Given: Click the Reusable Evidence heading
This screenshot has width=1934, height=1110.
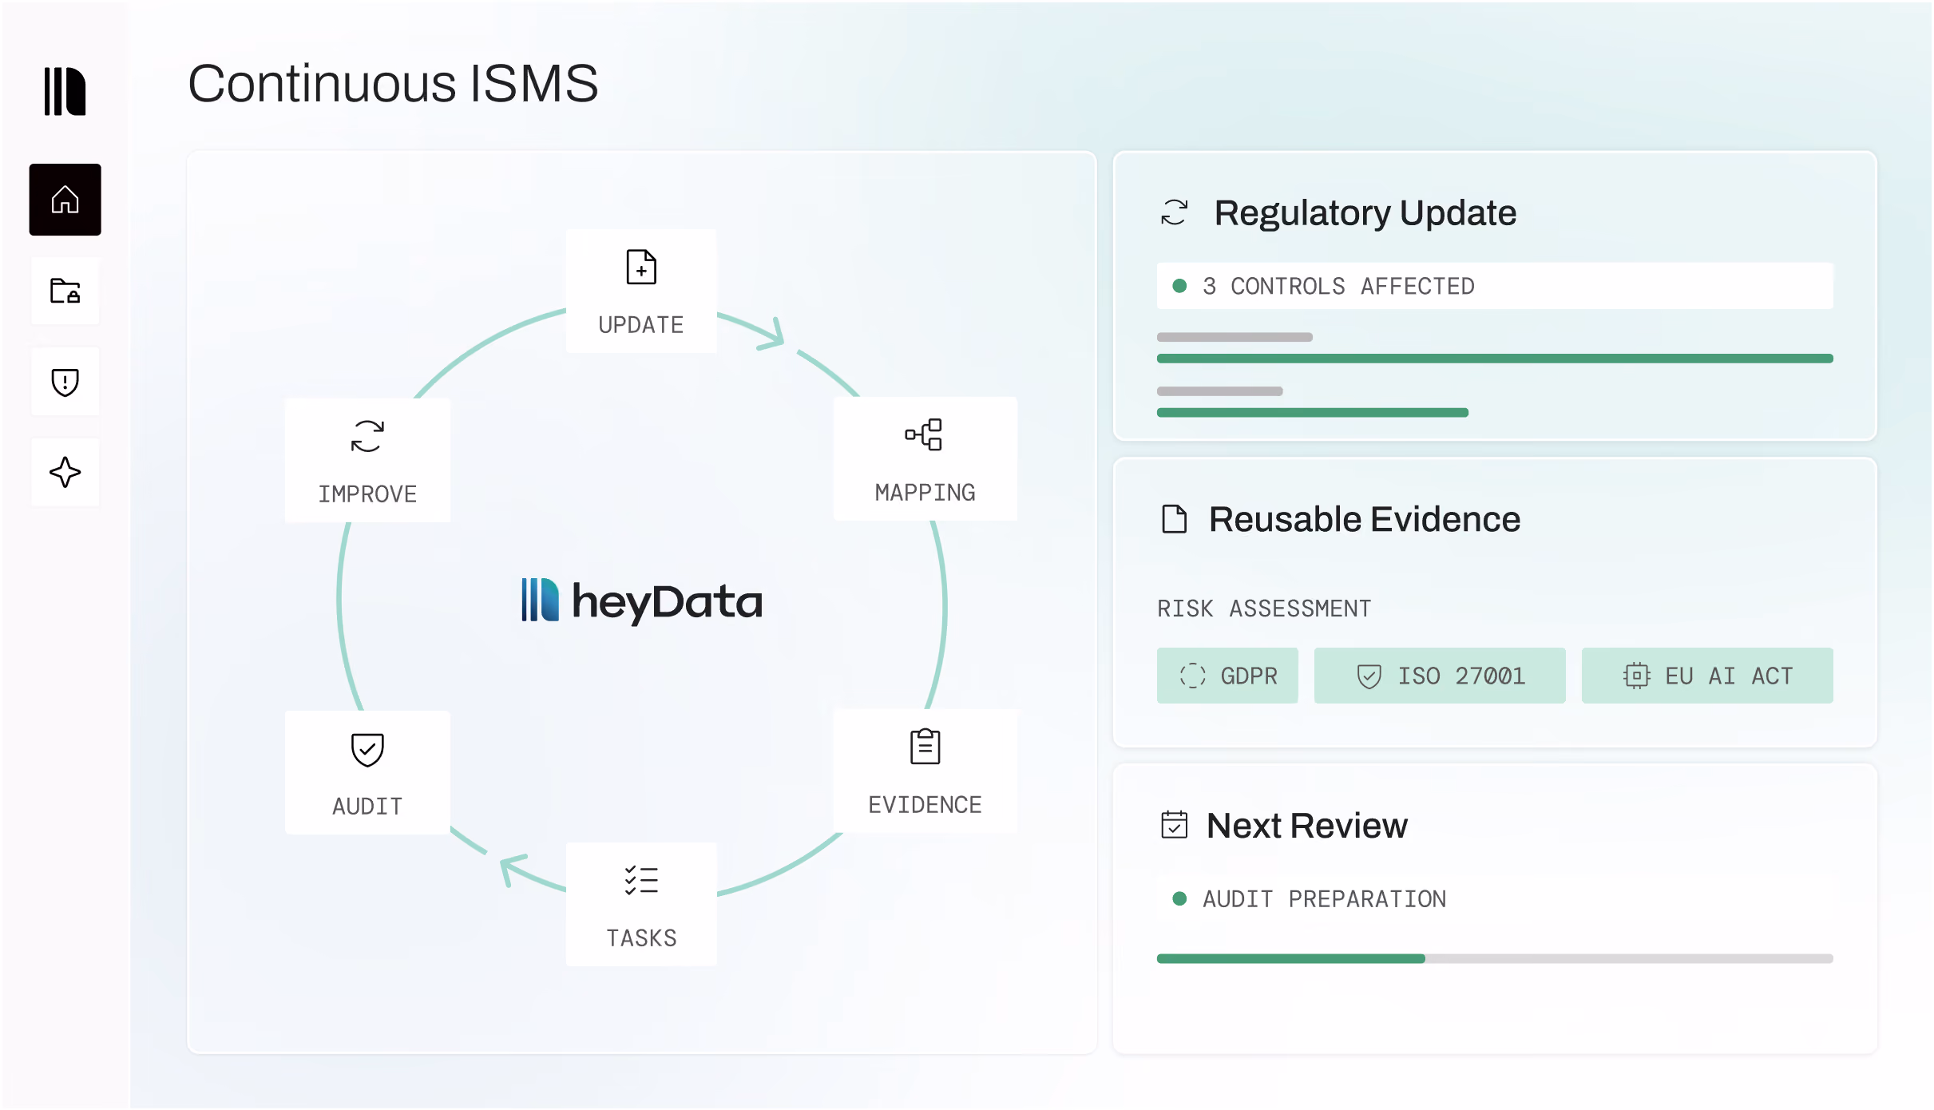Looking at the screenshot, I should coord(1365,520).
